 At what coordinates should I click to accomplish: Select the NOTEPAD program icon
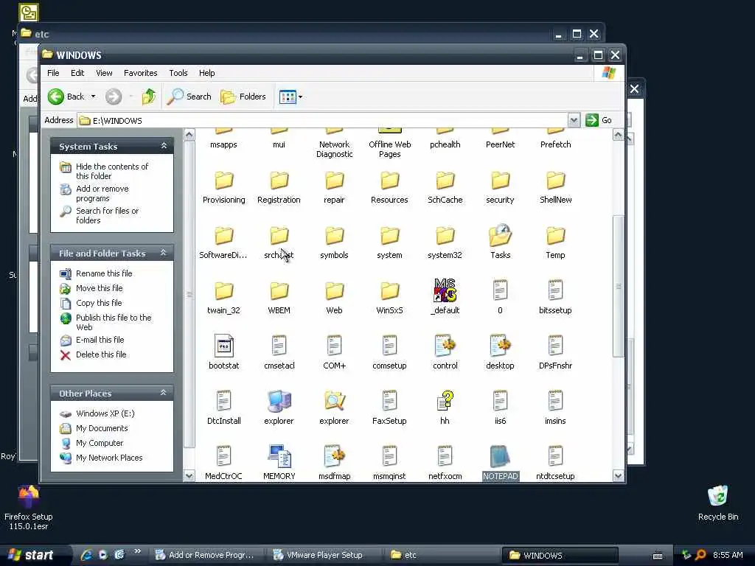pyautogui.click(x=501, y=456)
